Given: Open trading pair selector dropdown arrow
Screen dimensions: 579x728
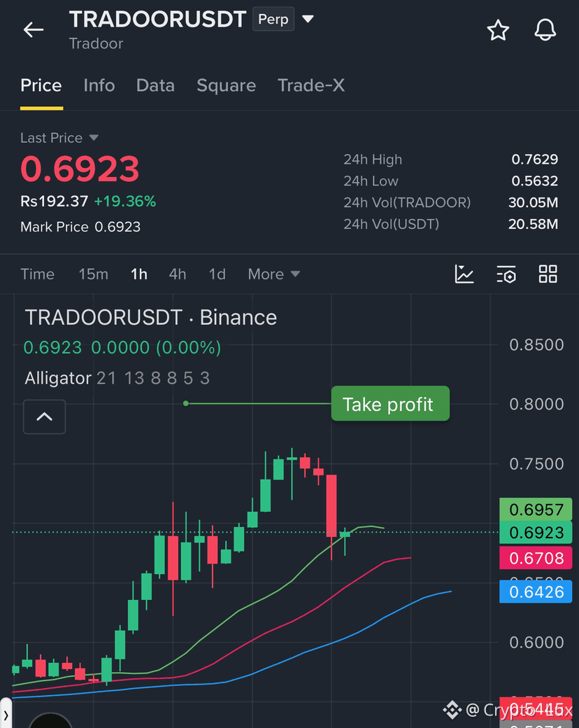Looking at the screenshot, I should pos(308,19).
